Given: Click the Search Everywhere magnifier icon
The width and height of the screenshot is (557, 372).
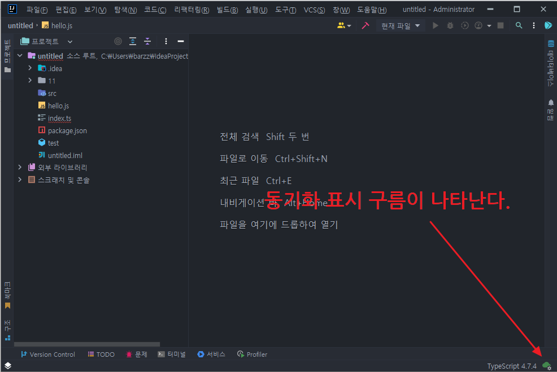Looking at the screenshot, I should point(519,25).
